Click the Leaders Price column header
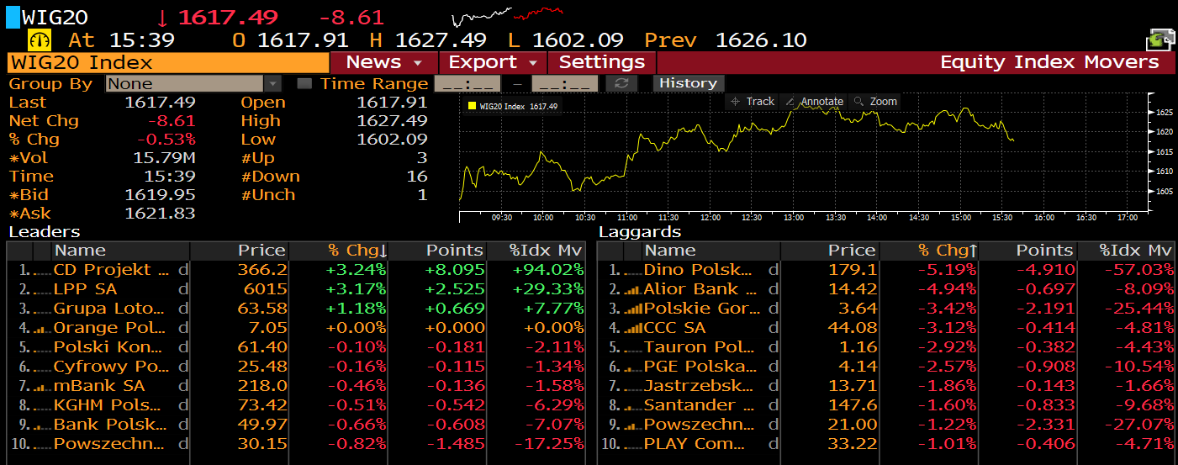The width and height of the screenshot is (1178, 465). [240, 251]
